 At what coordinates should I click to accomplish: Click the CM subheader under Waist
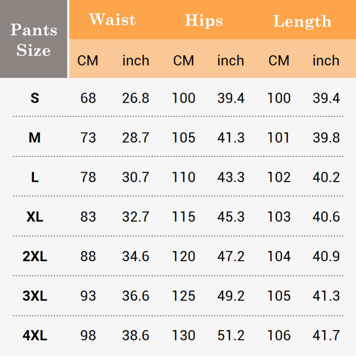pyautogui.click(x=88, y=61)
